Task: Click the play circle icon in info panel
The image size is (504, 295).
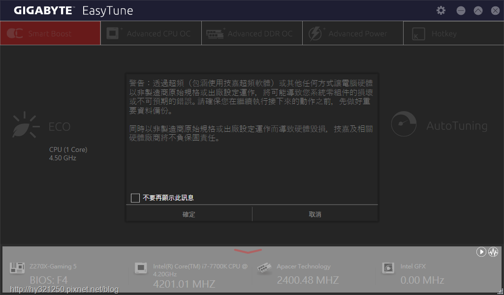Action: (x=481, y=252)
